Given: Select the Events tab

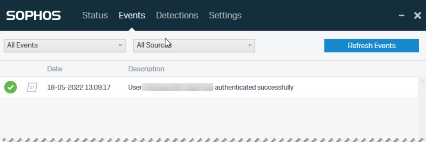Looking at the screenshot, I should click(x=132, y=15).
